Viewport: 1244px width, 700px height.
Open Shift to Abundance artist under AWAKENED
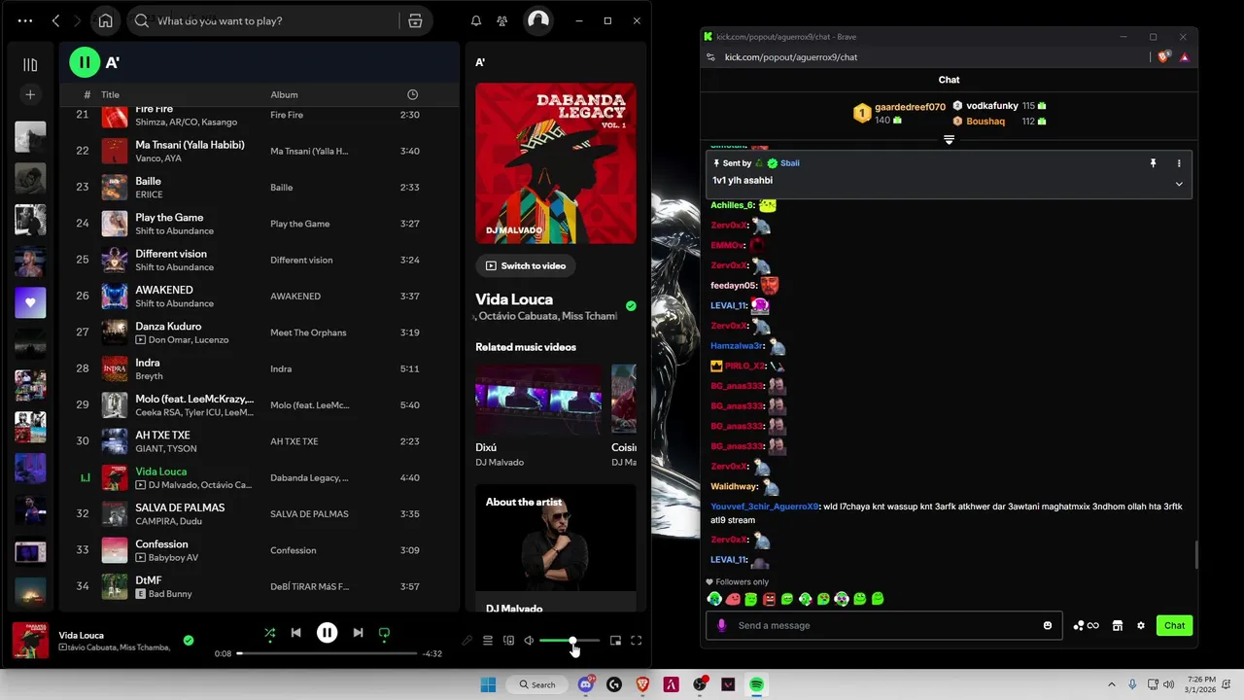point(174,303)
